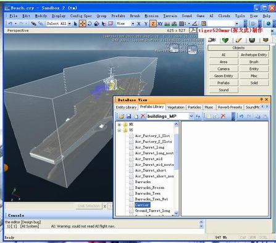The image size is (276, 243).
Task: Select the Rotate tool icon
Action: [x=90, y=23]
